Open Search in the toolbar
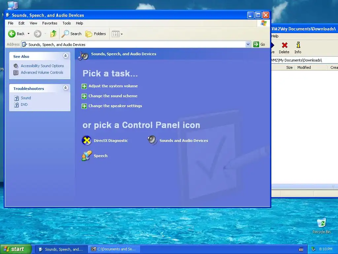 pos(71,34)
